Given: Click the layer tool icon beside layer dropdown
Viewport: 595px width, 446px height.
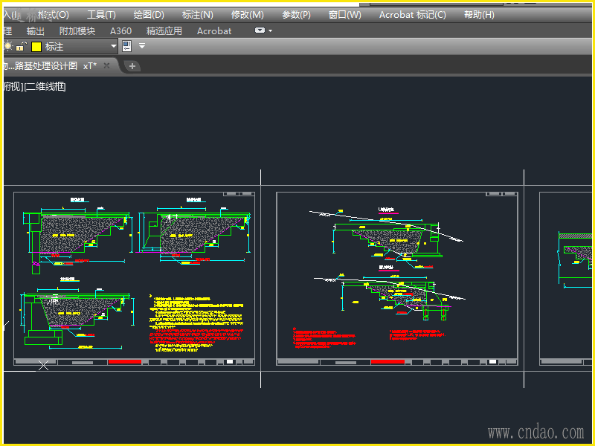Looking at the screenshot, I should pyautogui.click(x=126, y=46).
